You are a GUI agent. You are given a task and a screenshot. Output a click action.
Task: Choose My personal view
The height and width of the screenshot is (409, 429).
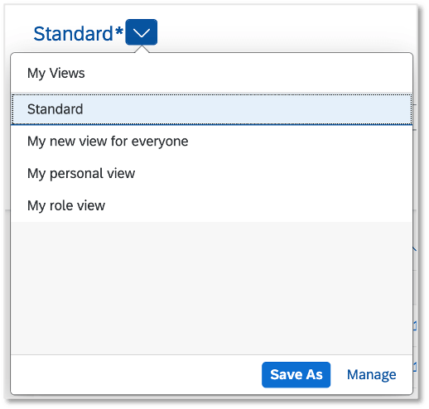[x=212, y=174]
